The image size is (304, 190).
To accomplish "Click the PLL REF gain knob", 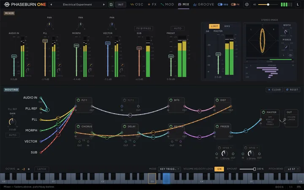I will [x=12, y=122].
